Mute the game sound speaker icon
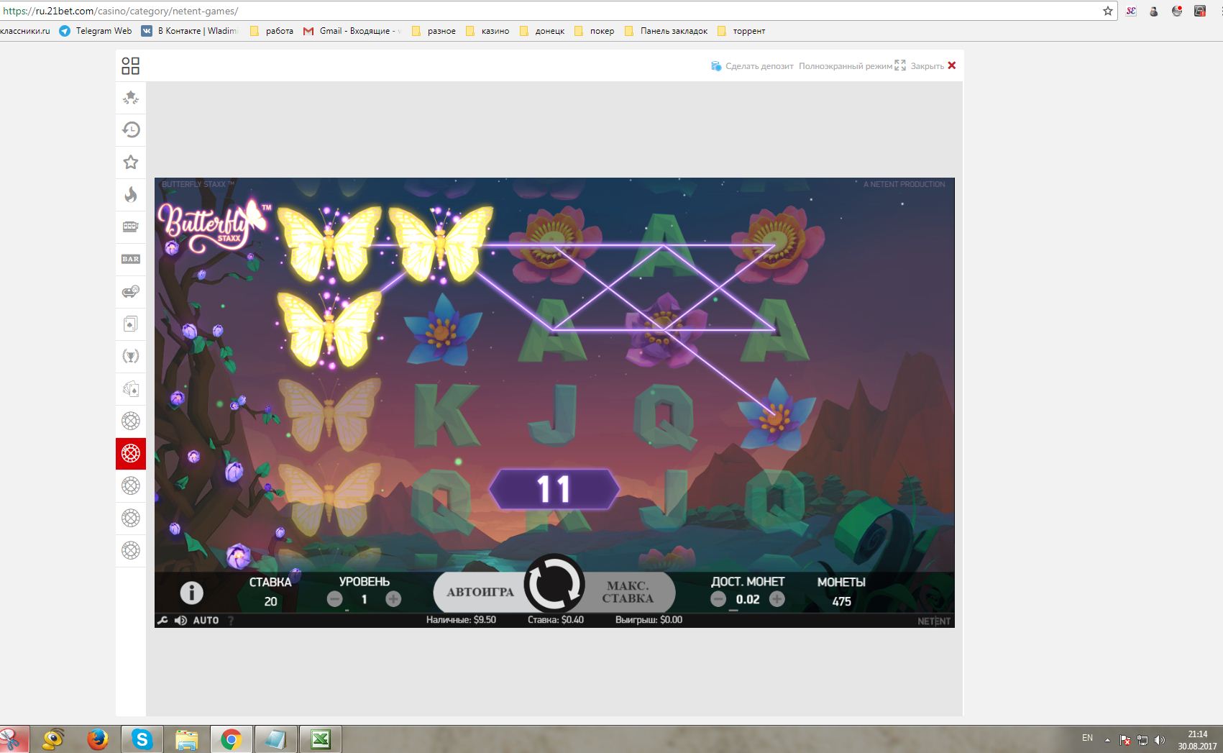 pos(180,620)
